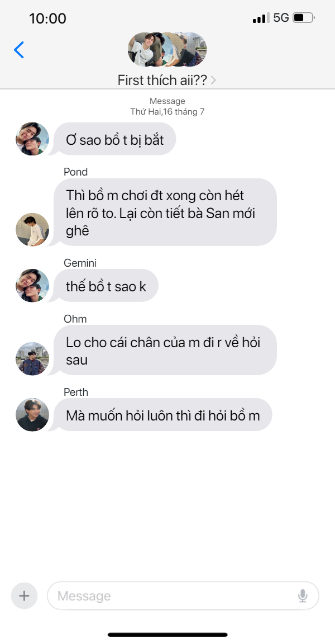Tap the 5G signal indicator
The height and width of the screenshot is (643, 335).
pyautogui.click(x=281, y=18)
